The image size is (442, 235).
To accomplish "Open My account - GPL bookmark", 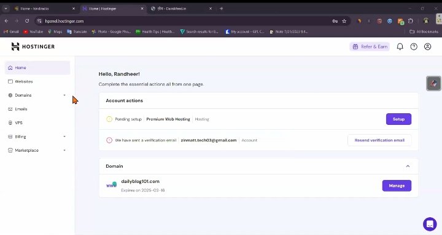I will click(245, 32).
